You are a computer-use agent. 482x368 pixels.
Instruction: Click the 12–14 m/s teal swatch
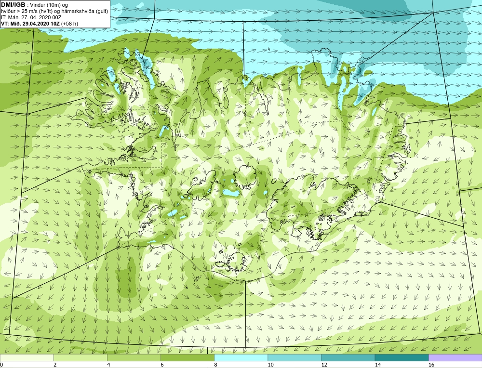348,357
